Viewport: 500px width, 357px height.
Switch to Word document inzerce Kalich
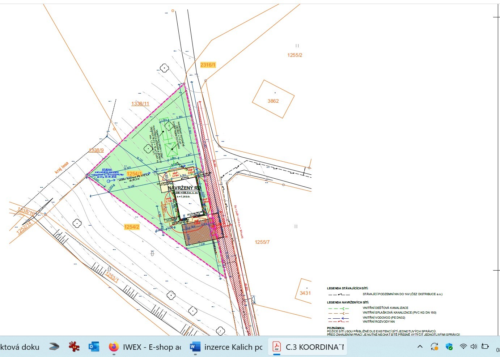[226, 347]
